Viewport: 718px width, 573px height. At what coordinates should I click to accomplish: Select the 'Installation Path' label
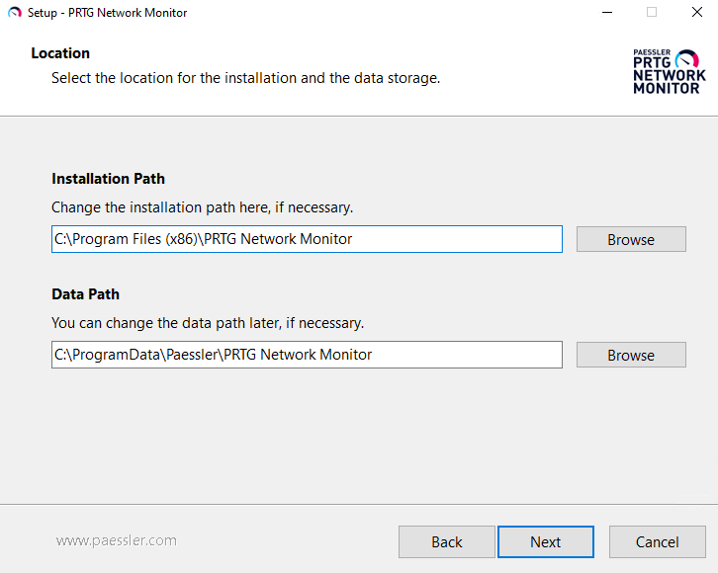[109, 179]
